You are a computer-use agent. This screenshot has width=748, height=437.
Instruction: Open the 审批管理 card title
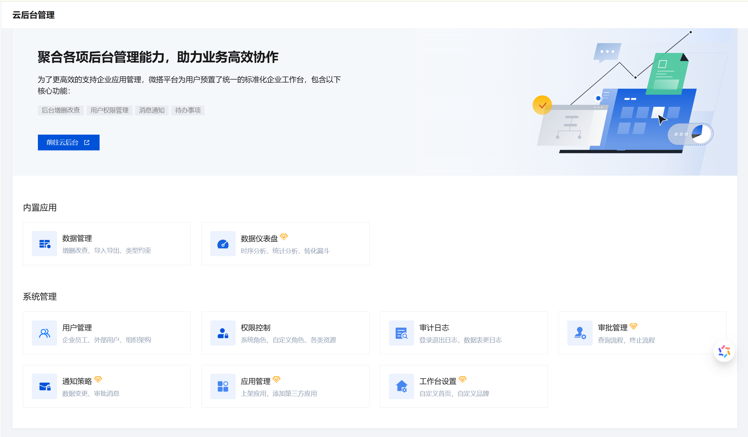tap(613, 328)
